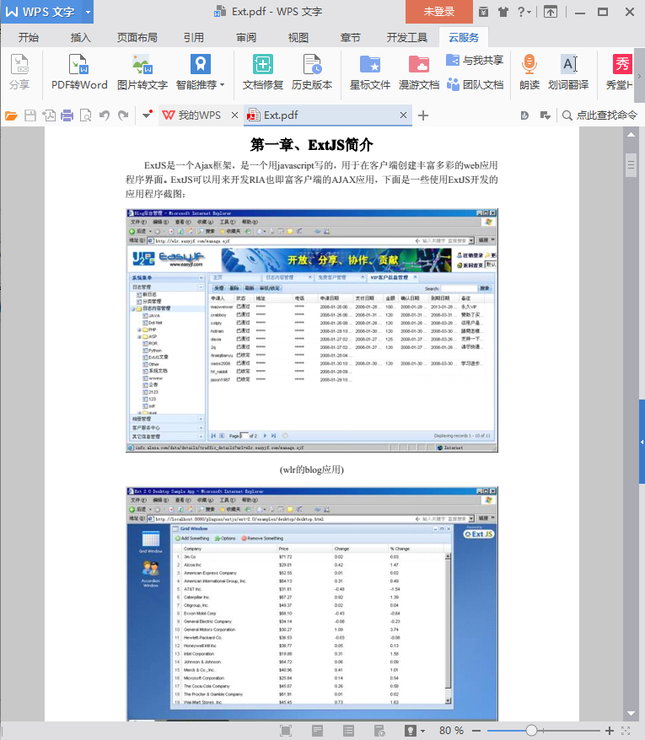Add a new document tab with plus
This screenshot has width=645, height=740.
tap(423, 115)
